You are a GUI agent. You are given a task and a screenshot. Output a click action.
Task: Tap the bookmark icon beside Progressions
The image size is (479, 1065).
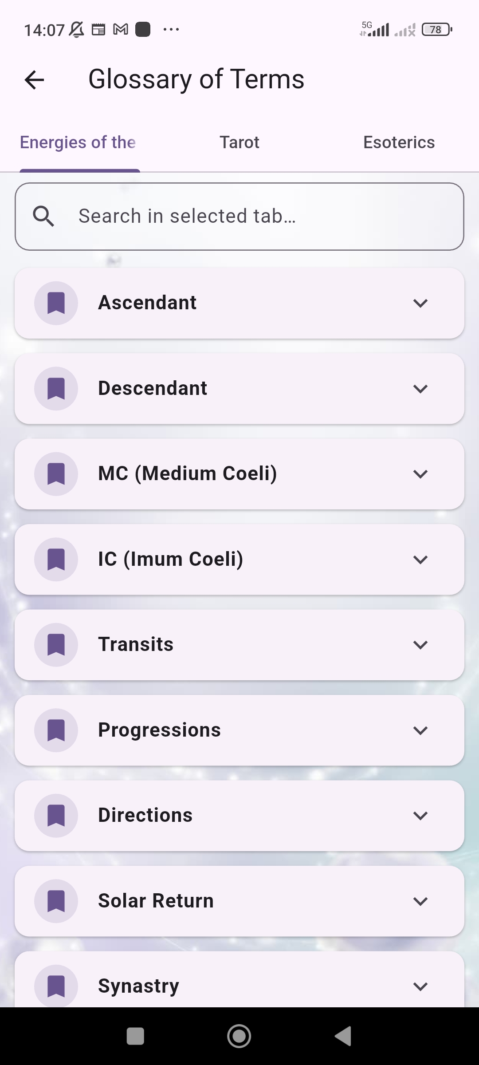click(56, 730)
